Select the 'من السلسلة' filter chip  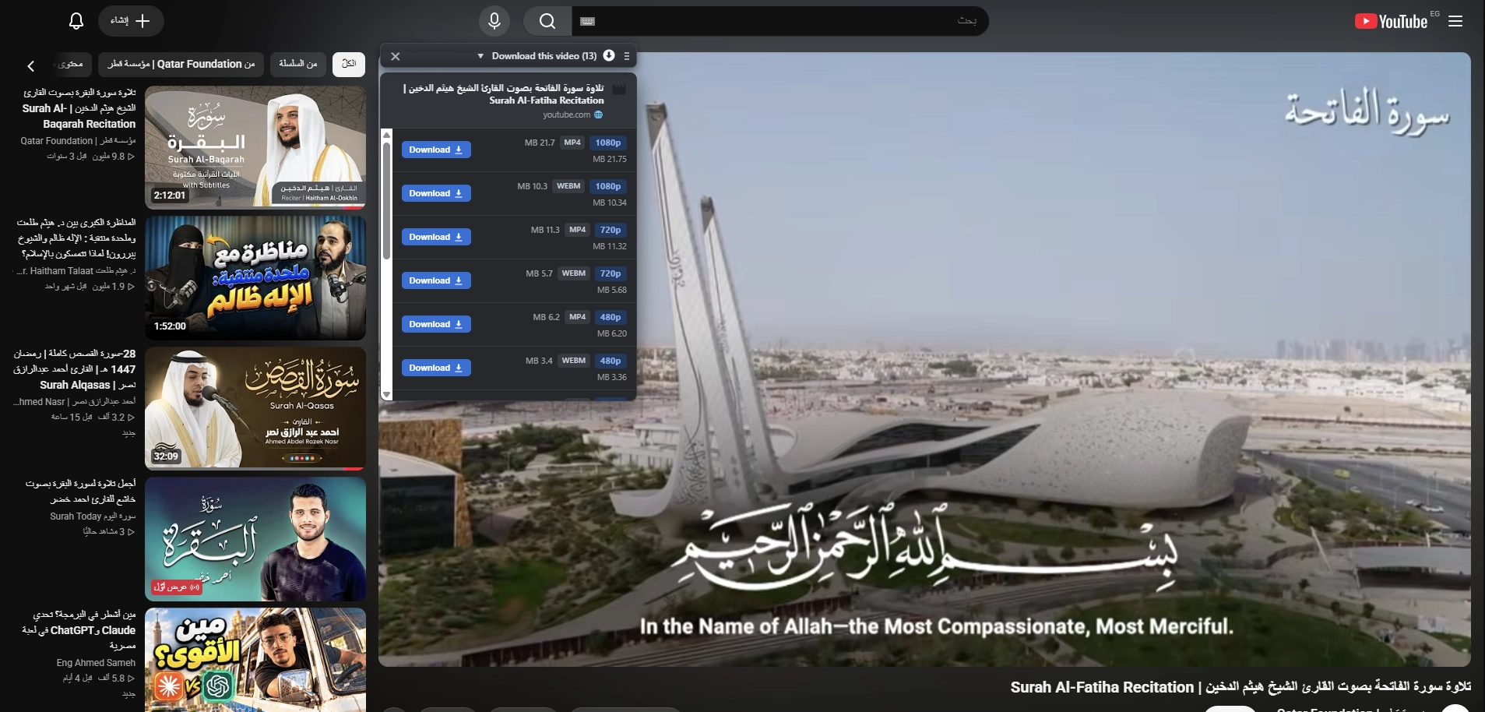coord(298,64)
